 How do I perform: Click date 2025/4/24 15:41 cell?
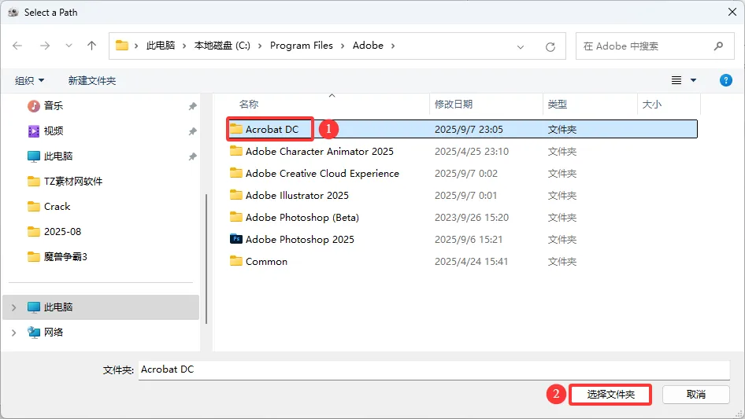tap(471, 262)
